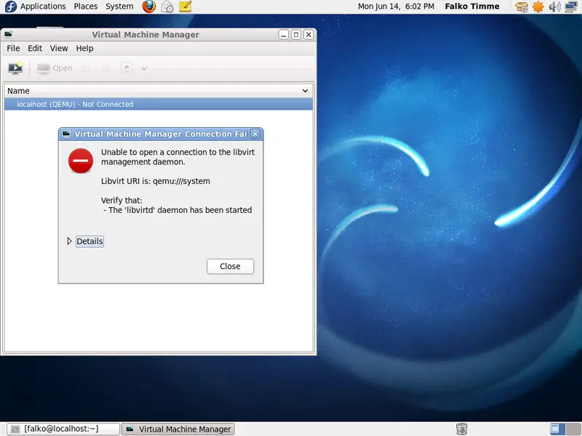This screenshot has width=582, height=436.
Task: Launch Firefox from the top panel
Action: click(x=149, y=7)
